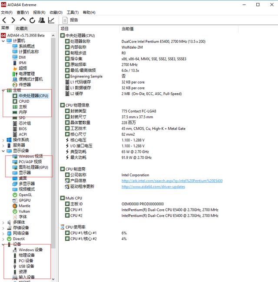Click the PCI/AGP 视频 icon
The width and height of the screenshot is (278, 282).
15,162
